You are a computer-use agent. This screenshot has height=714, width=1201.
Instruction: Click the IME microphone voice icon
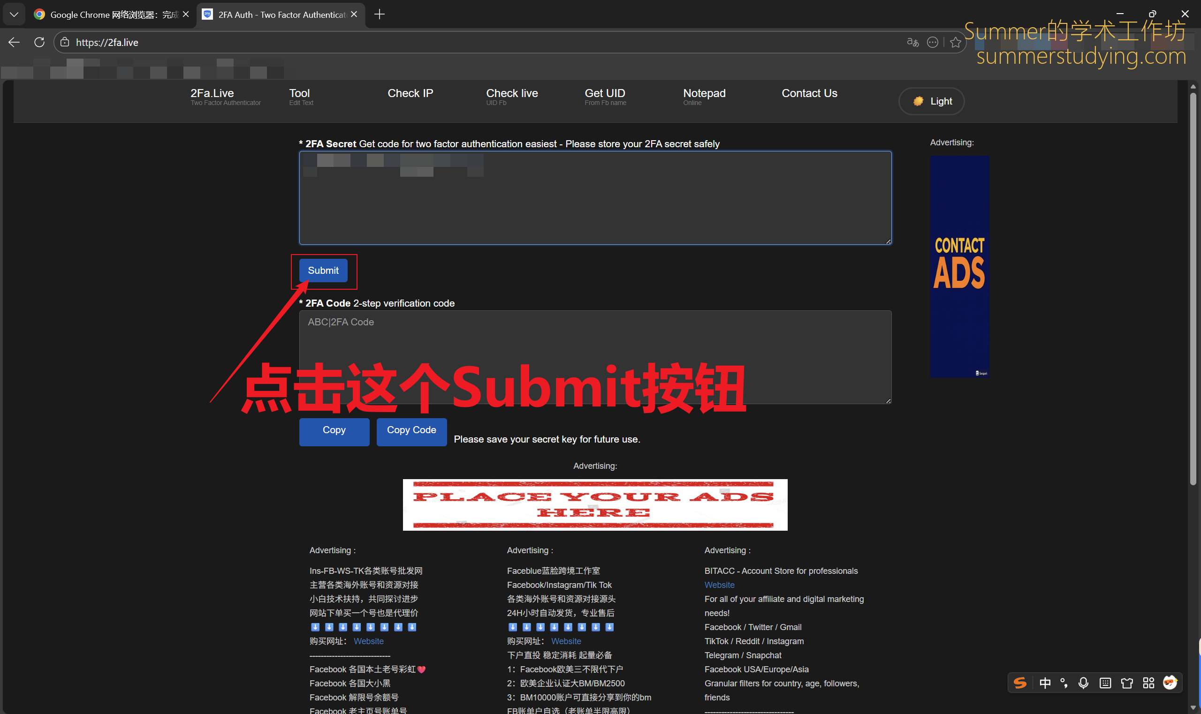[1083, 683]
